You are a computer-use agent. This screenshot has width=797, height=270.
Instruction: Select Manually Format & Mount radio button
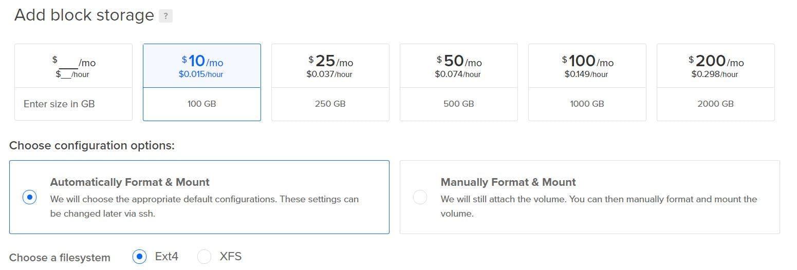420,197
